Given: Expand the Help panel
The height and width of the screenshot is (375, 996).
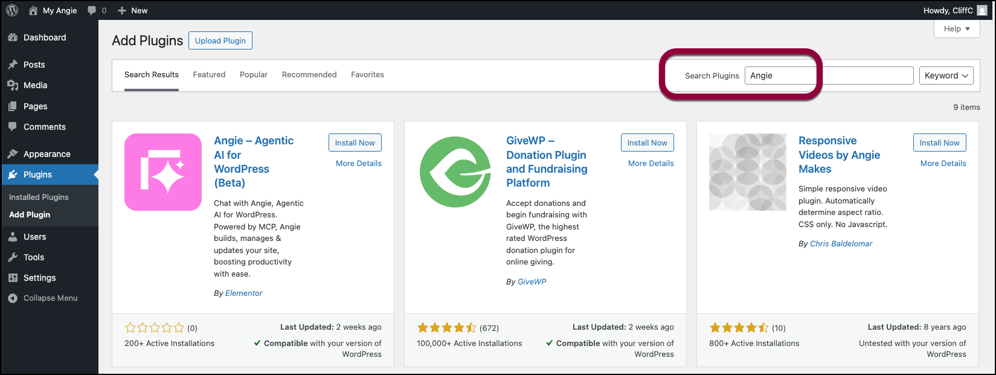Looking at the screenshot, I should click(x=957, y=29).
